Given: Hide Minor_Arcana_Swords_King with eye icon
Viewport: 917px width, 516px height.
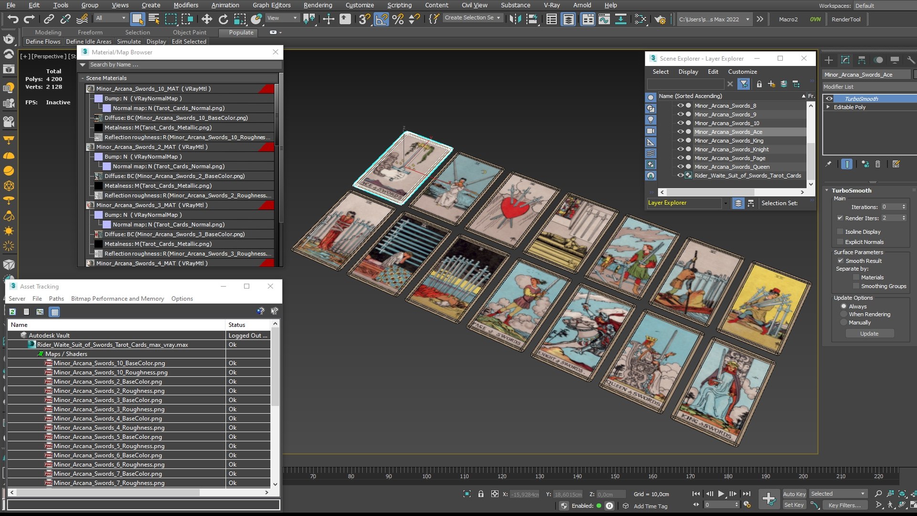Looking at the screenshot, I should [x=680, y=140].
